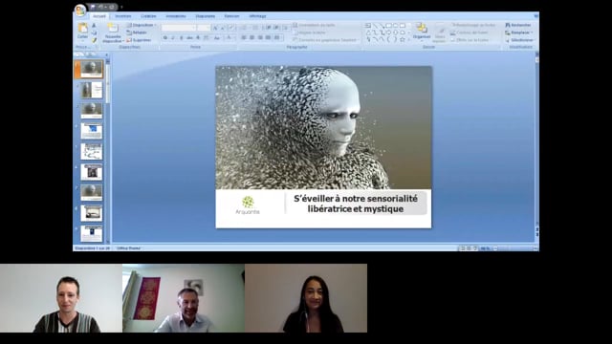This screenshot has height=344, width=612.
Task: Open the font size combo box
Action: 204,28
